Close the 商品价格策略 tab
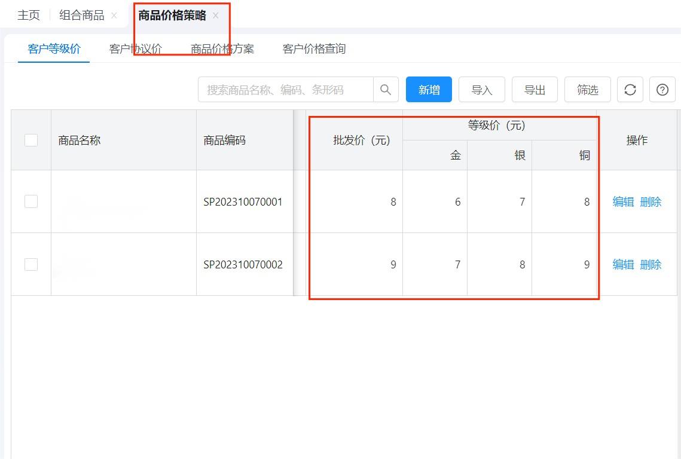 tap(215, 16)
